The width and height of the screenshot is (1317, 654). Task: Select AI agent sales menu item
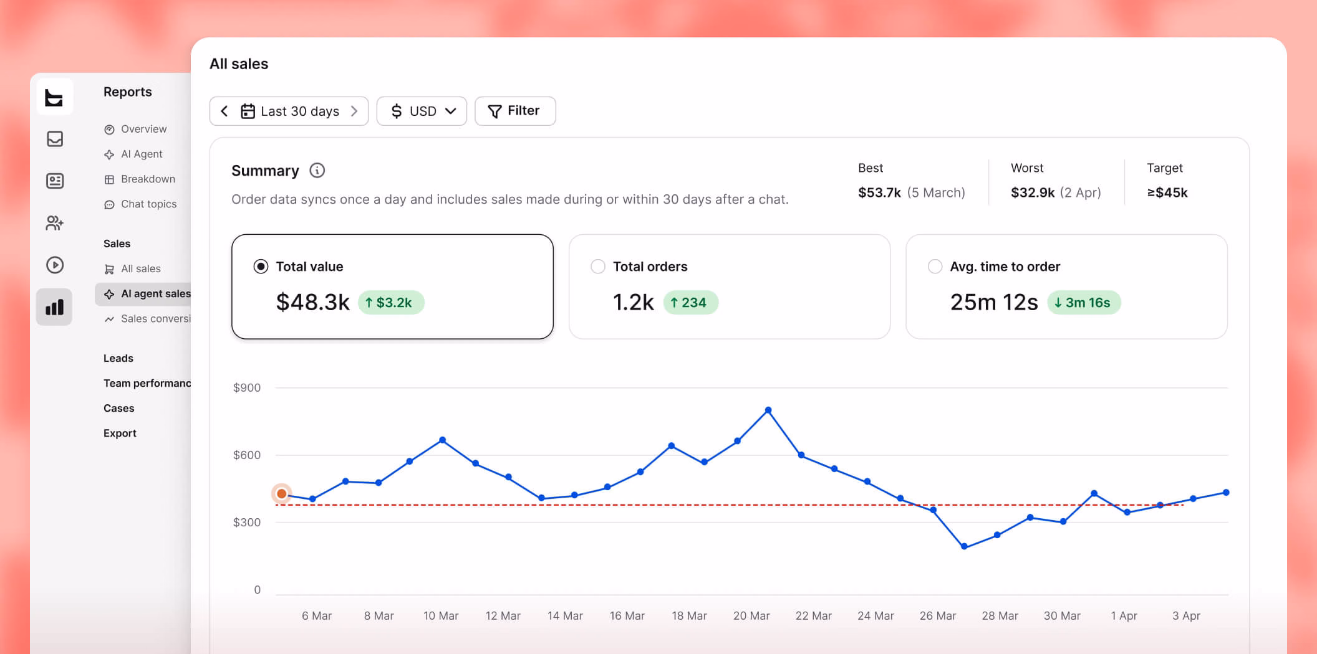coord(143,293)
